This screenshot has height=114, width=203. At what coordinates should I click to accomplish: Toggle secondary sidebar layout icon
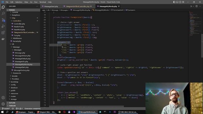pos(180,2)
